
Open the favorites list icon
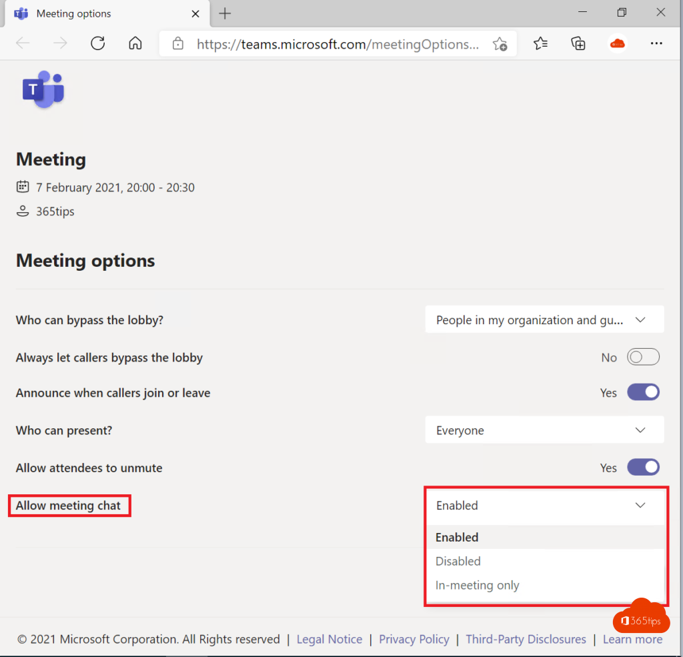[x=540, y=44]
